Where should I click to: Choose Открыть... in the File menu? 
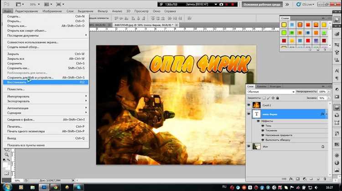pyautogui.click(x=46, y=21)
